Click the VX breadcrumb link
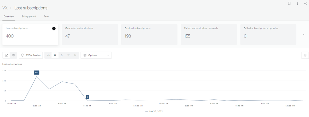 tap(5, 8)
